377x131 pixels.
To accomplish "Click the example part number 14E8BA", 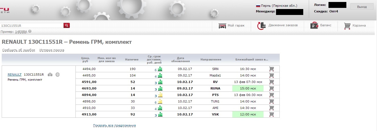I will click(21, 32).
